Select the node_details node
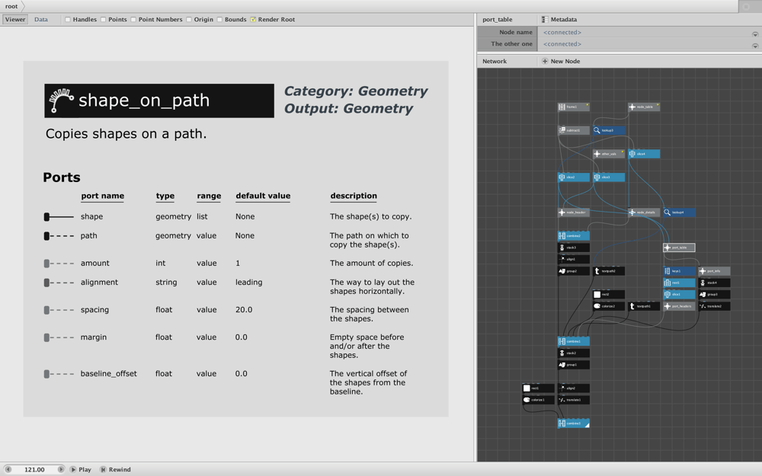The height and width of the screenshot is (476, 762). [644, 212]
